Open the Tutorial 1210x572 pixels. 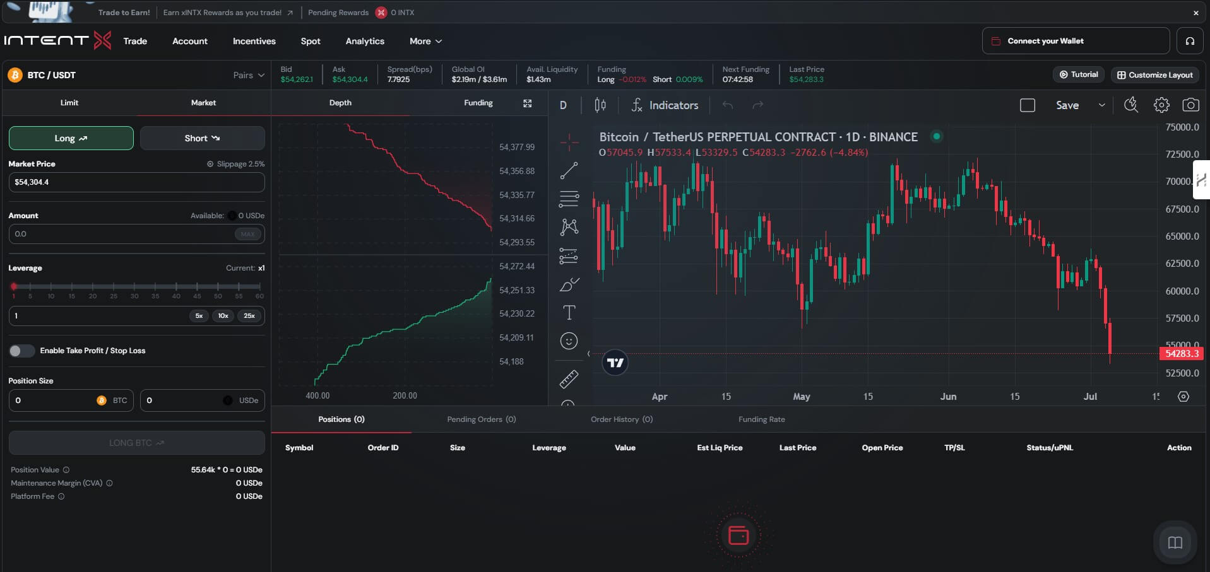(x=1079, y=74)
